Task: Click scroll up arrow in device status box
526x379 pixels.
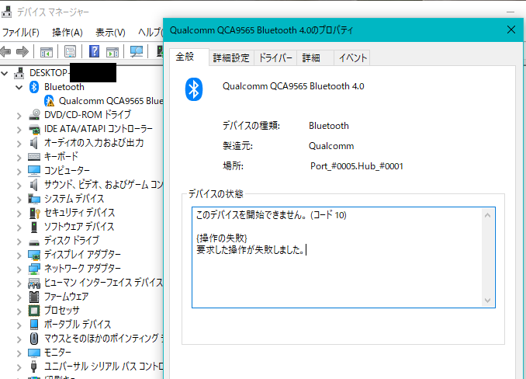Action: pos(488,215)
